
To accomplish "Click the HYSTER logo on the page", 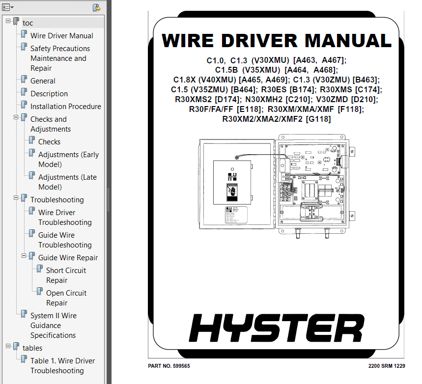I will pos(277,328).
